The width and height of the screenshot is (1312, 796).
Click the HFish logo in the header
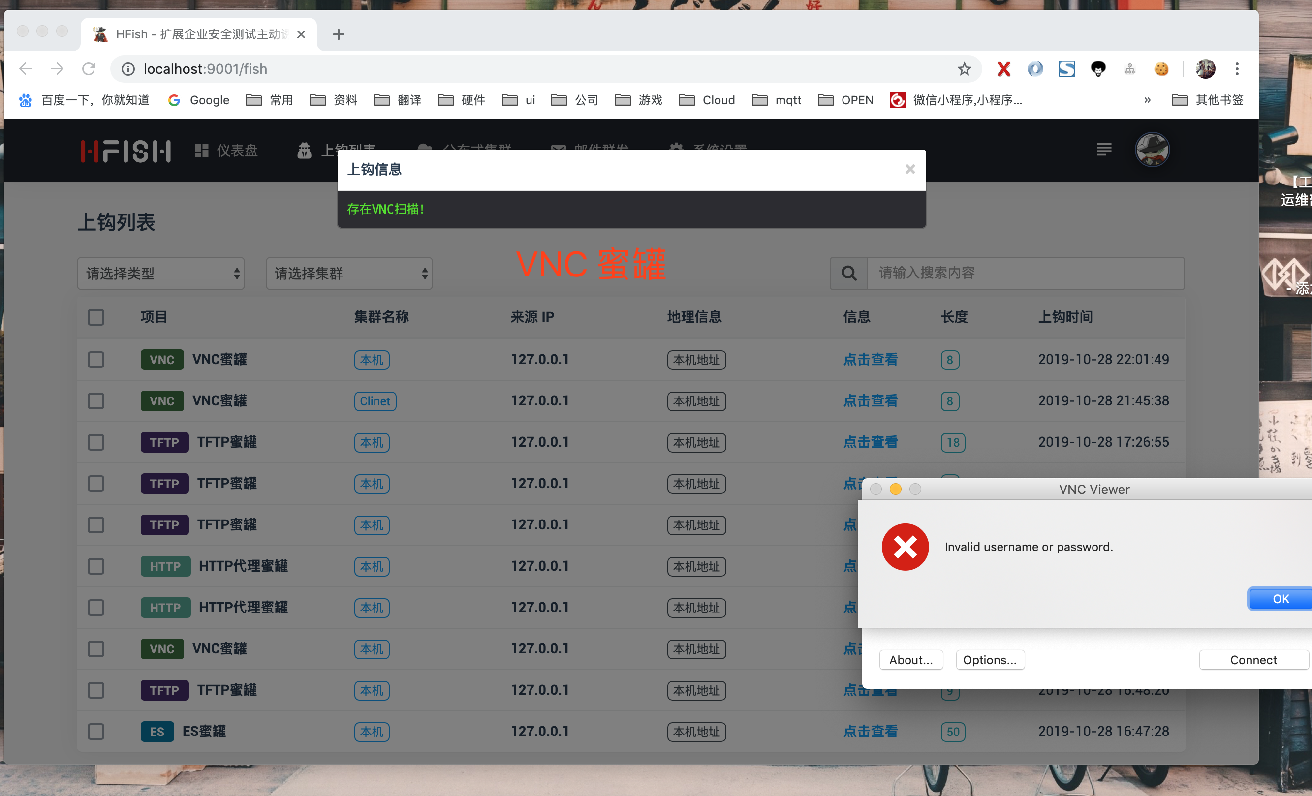(125, 151)
